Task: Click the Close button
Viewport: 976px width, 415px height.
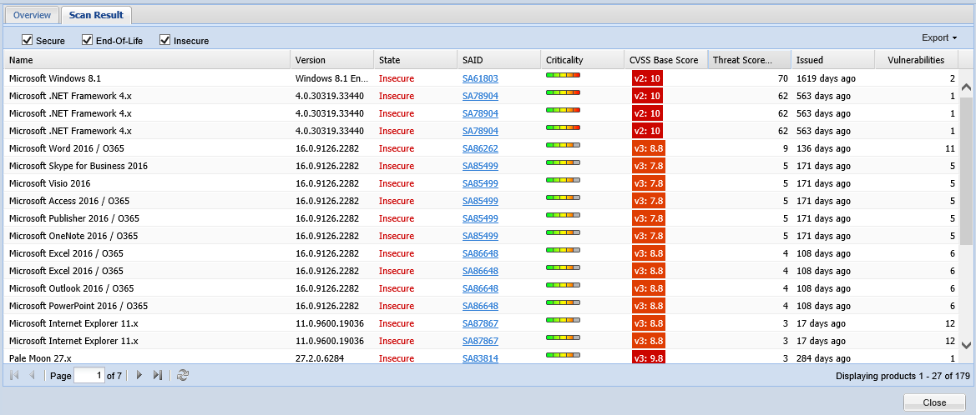Action: (934, 402)
